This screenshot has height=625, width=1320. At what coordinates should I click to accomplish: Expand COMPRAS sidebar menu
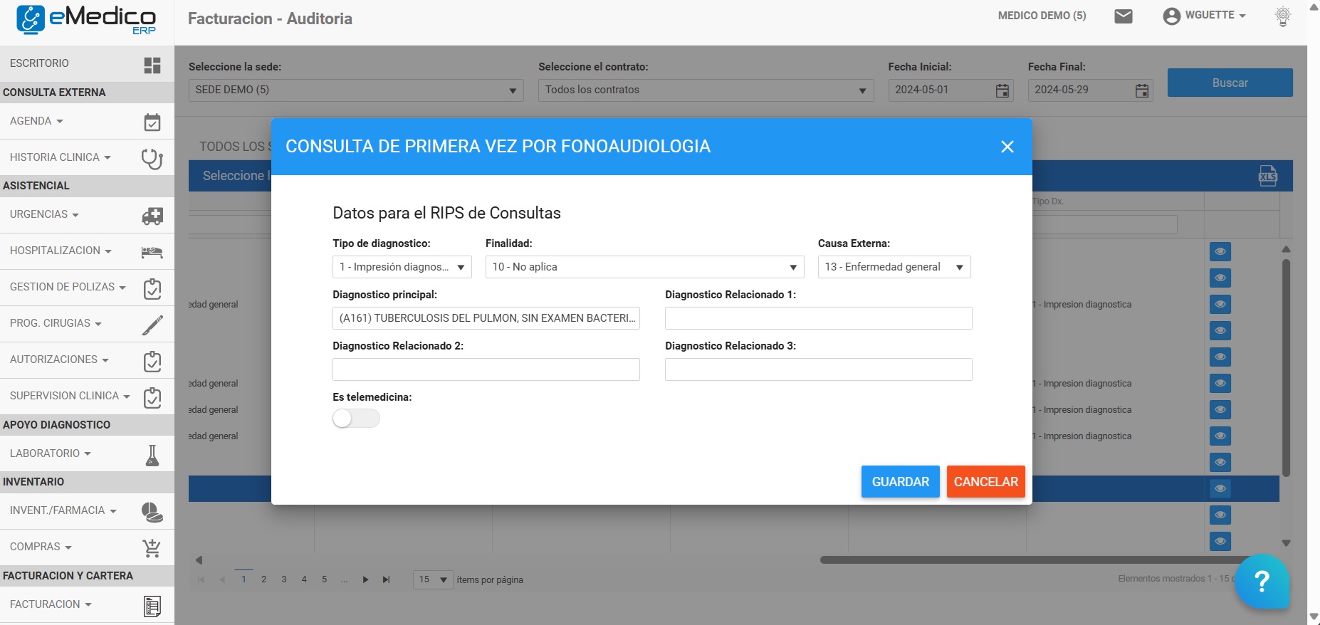click(x=41, y=547)
